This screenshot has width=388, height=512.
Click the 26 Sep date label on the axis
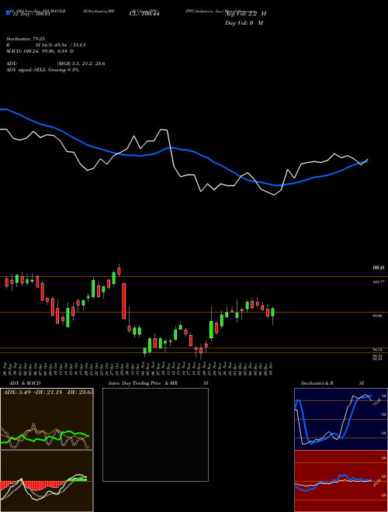tap(6, 368)
